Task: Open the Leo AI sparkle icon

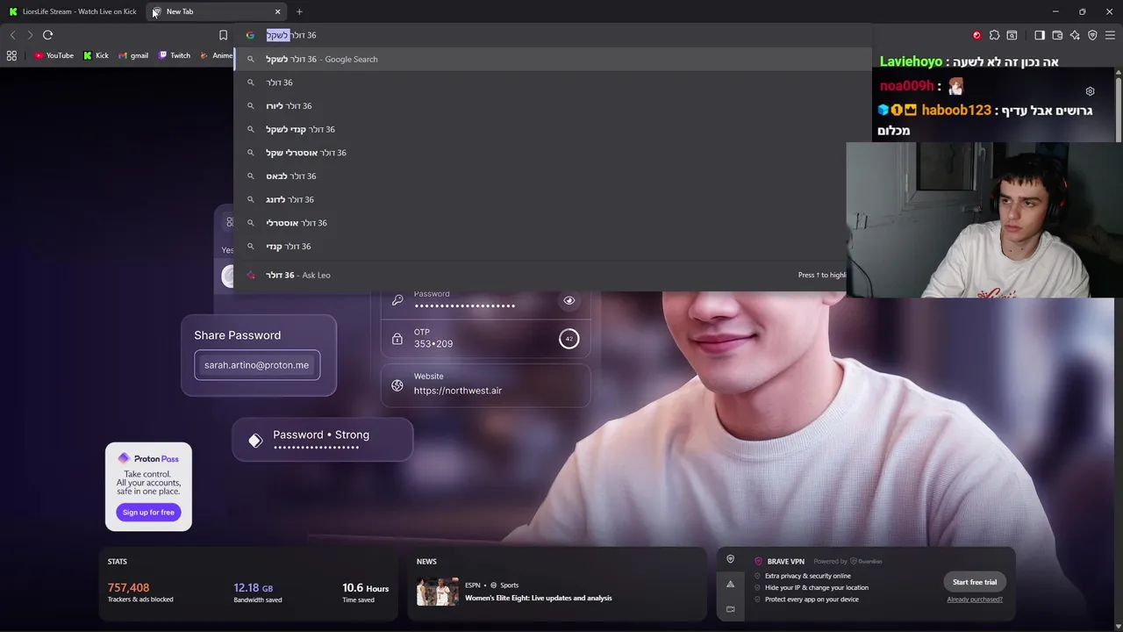Action: [1075, 35]
